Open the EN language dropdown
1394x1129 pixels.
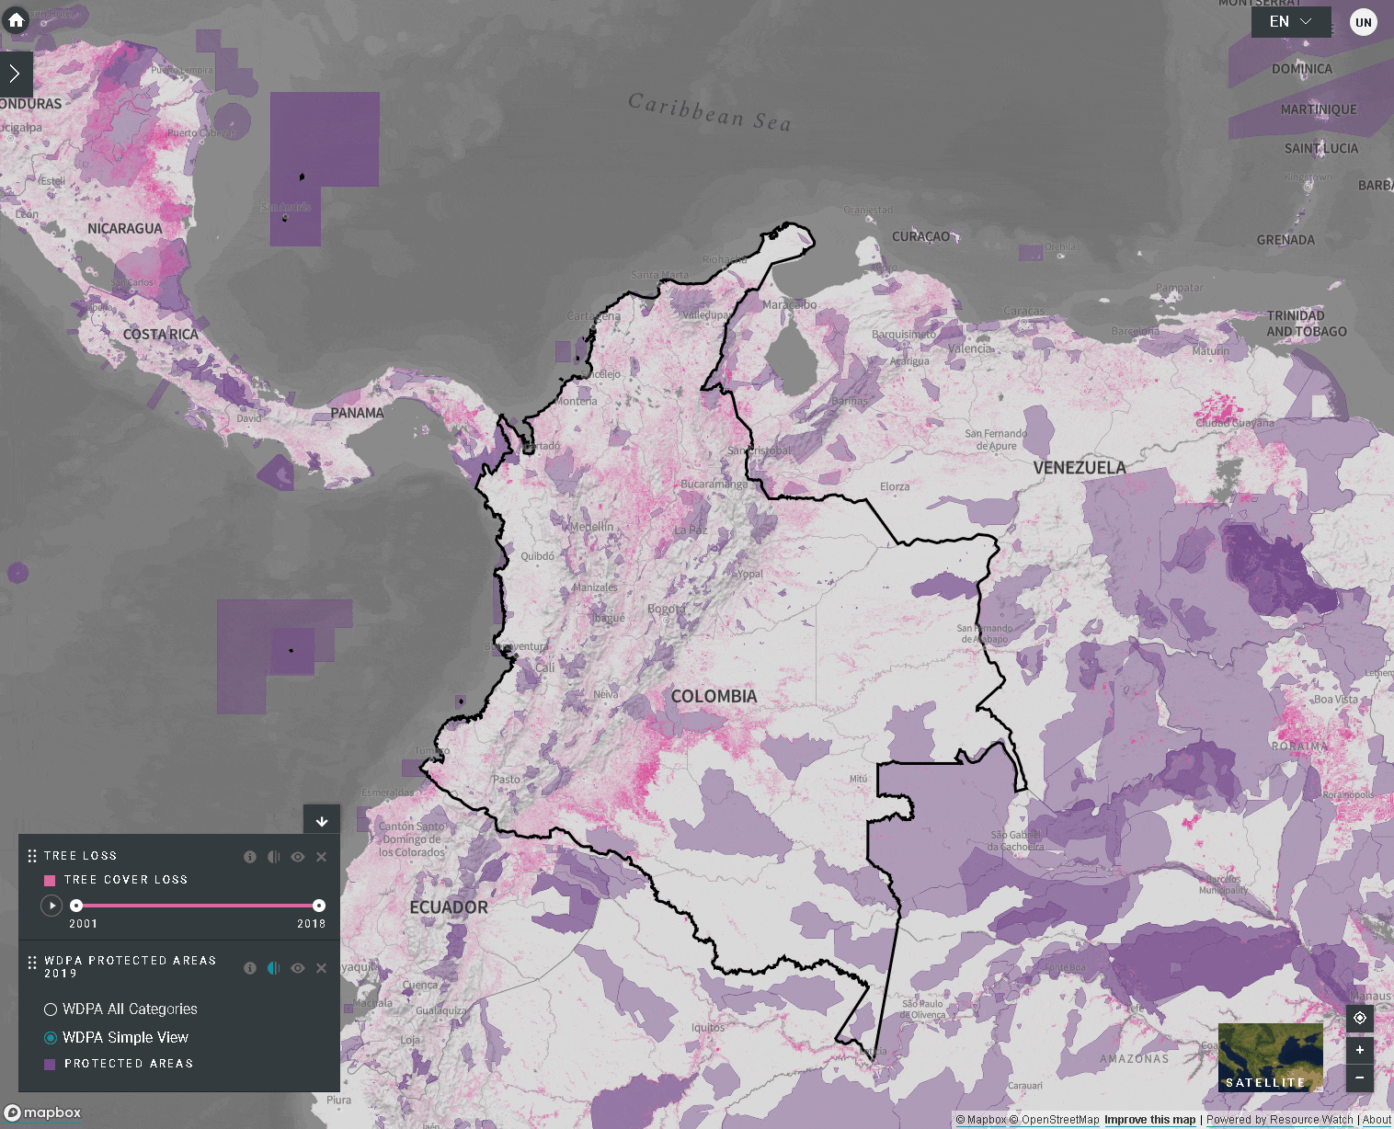pos(1290,22)
